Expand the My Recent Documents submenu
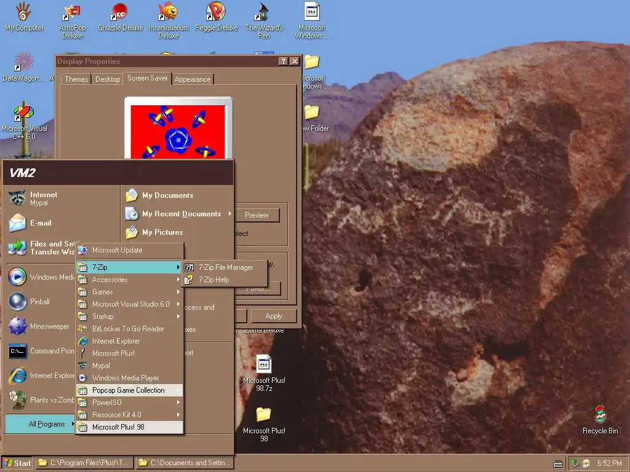The height and width of the screenshot is (472, 630). tap(178, 214)
